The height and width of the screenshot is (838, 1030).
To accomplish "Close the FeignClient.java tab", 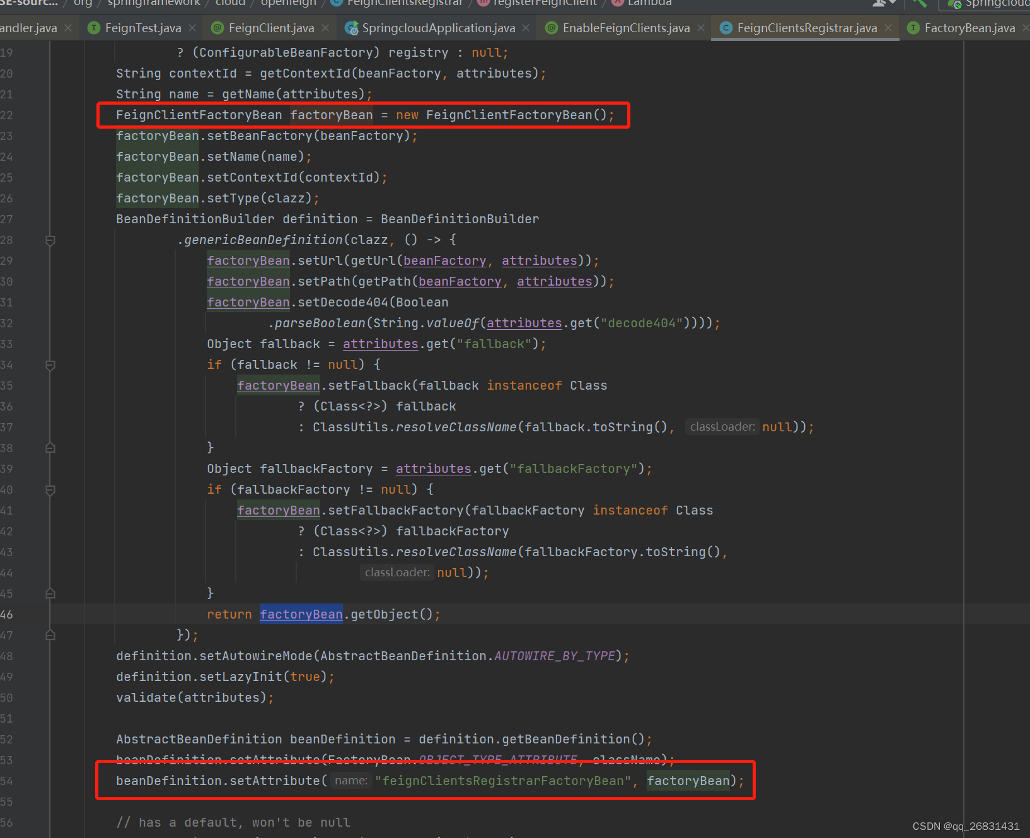I will coord(325,28).
